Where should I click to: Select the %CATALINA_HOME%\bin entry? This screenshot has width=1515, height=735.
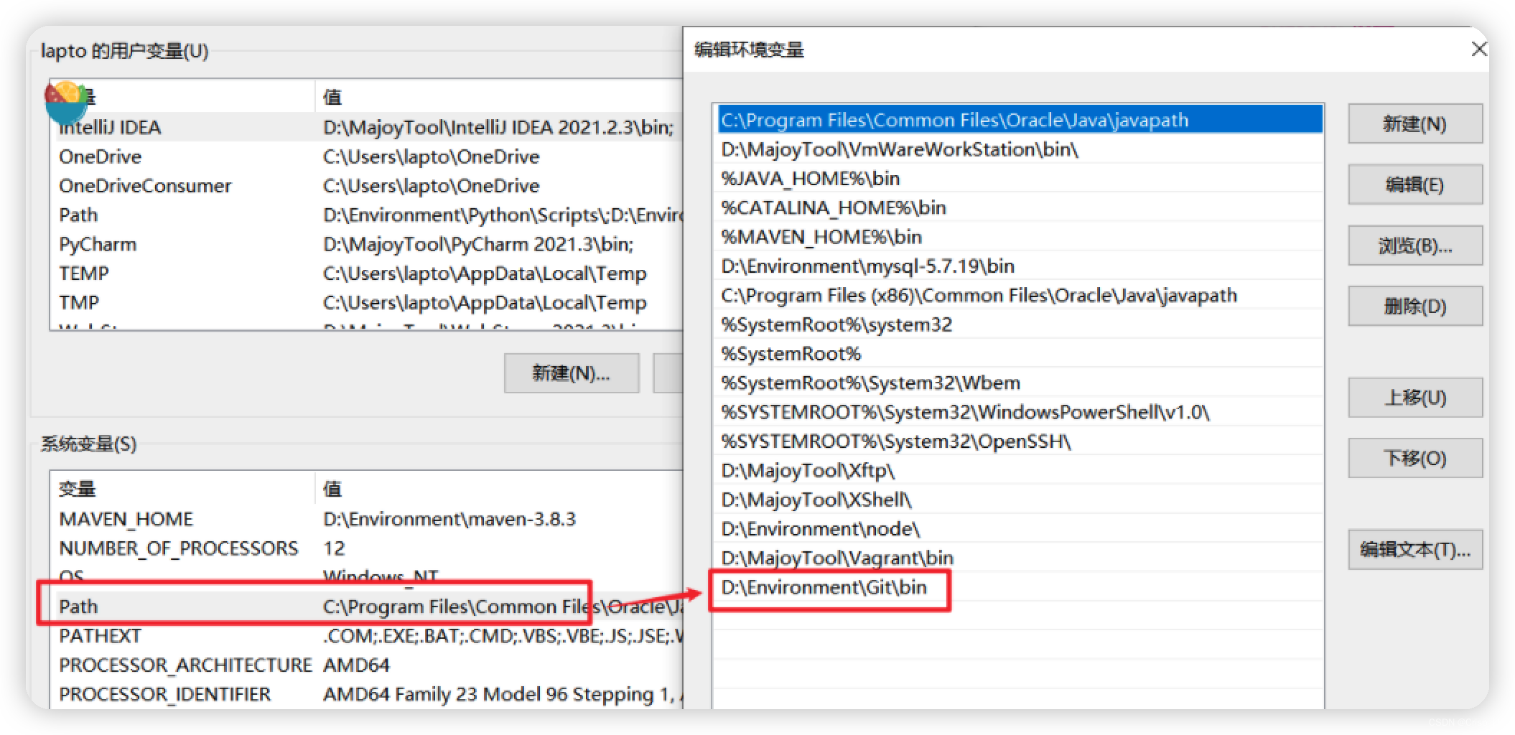1020,208
